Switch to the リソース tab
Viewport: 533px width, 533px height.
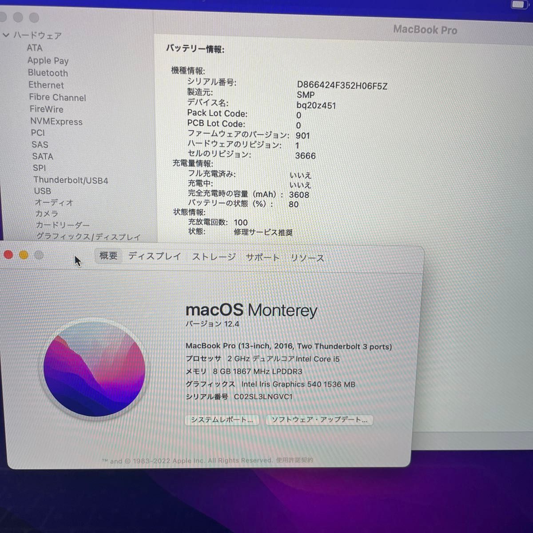pyautogui.click(x=307, y=258)
